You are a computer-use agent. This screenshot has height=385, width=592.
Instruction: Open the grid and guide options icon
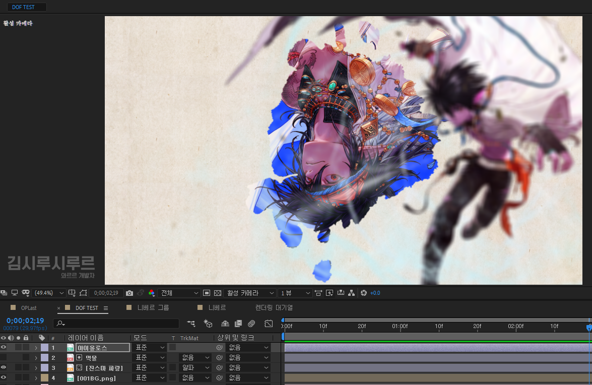coord(72,293)
